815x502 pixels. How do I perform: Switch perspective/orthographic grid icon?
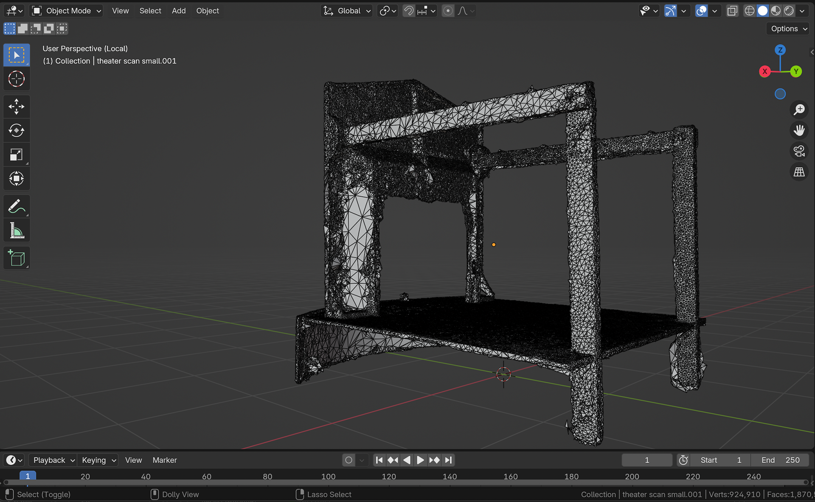pos(799,172)
